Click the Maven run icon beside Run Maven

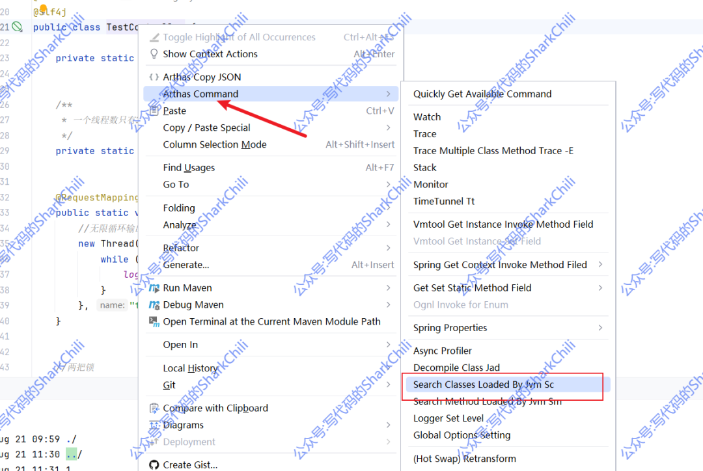coord(154,288)
